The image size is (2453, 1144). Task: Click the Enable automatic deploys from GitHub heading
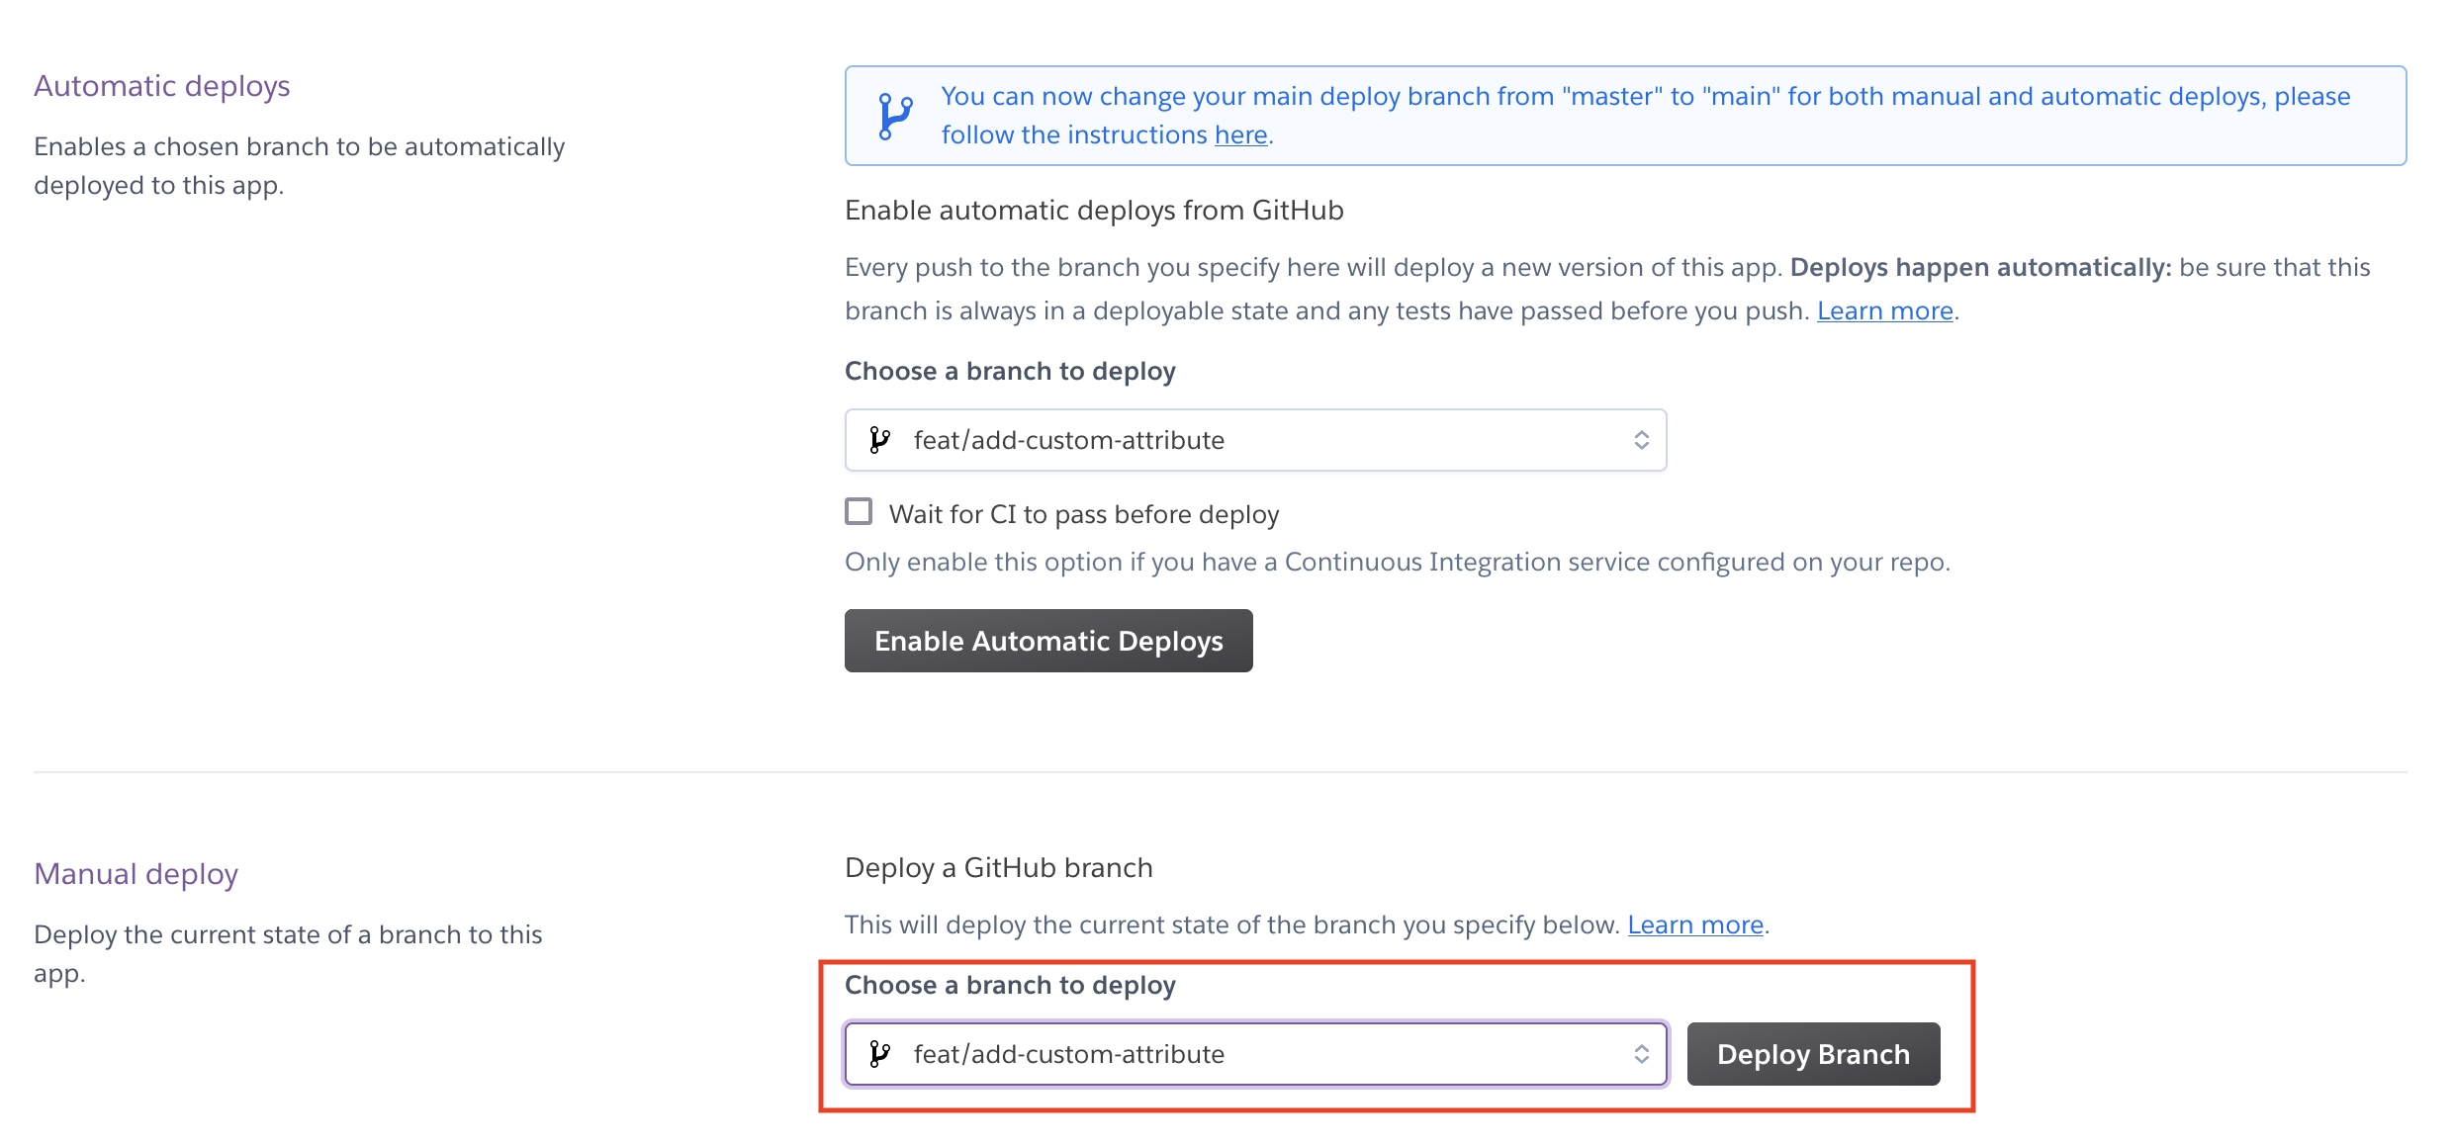pyautogui.click(x=1094, y=211)
